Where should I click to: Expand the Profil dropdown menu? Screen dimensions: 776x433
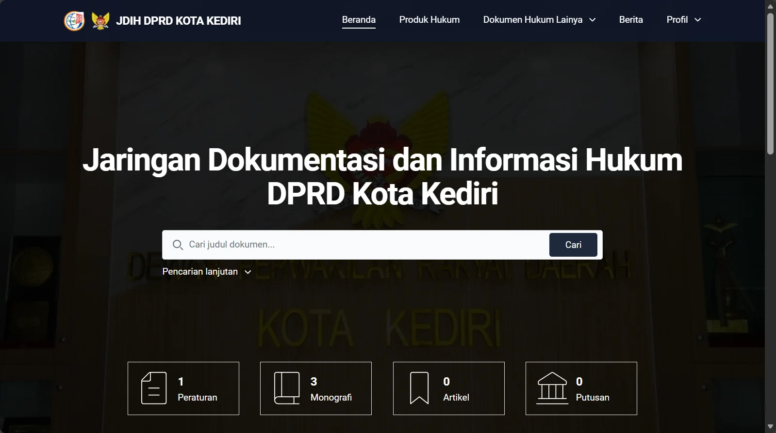tap(684, 20)
